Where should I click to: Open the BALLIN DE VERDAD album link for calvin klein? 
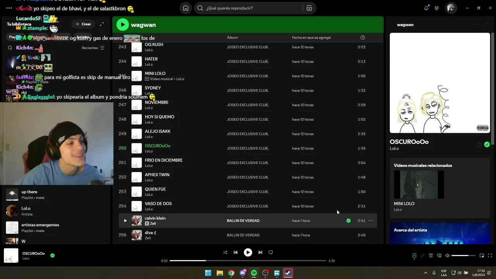[243, 220]
